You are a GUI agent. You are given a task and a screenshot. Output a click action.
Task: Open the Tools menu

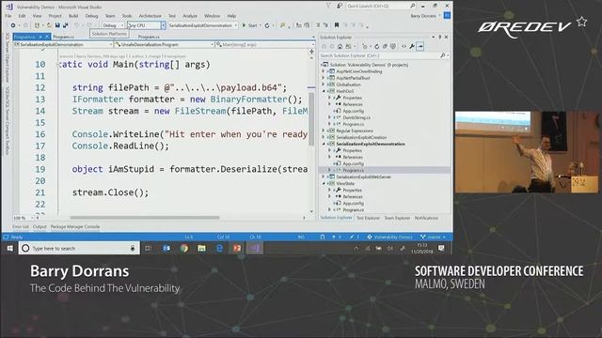tap(127, 16)
